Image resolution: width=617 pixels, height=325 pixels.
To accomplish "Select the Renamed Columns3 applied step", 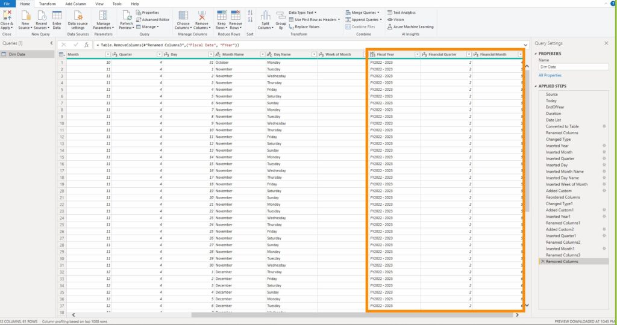I will [x=563, y=255].
